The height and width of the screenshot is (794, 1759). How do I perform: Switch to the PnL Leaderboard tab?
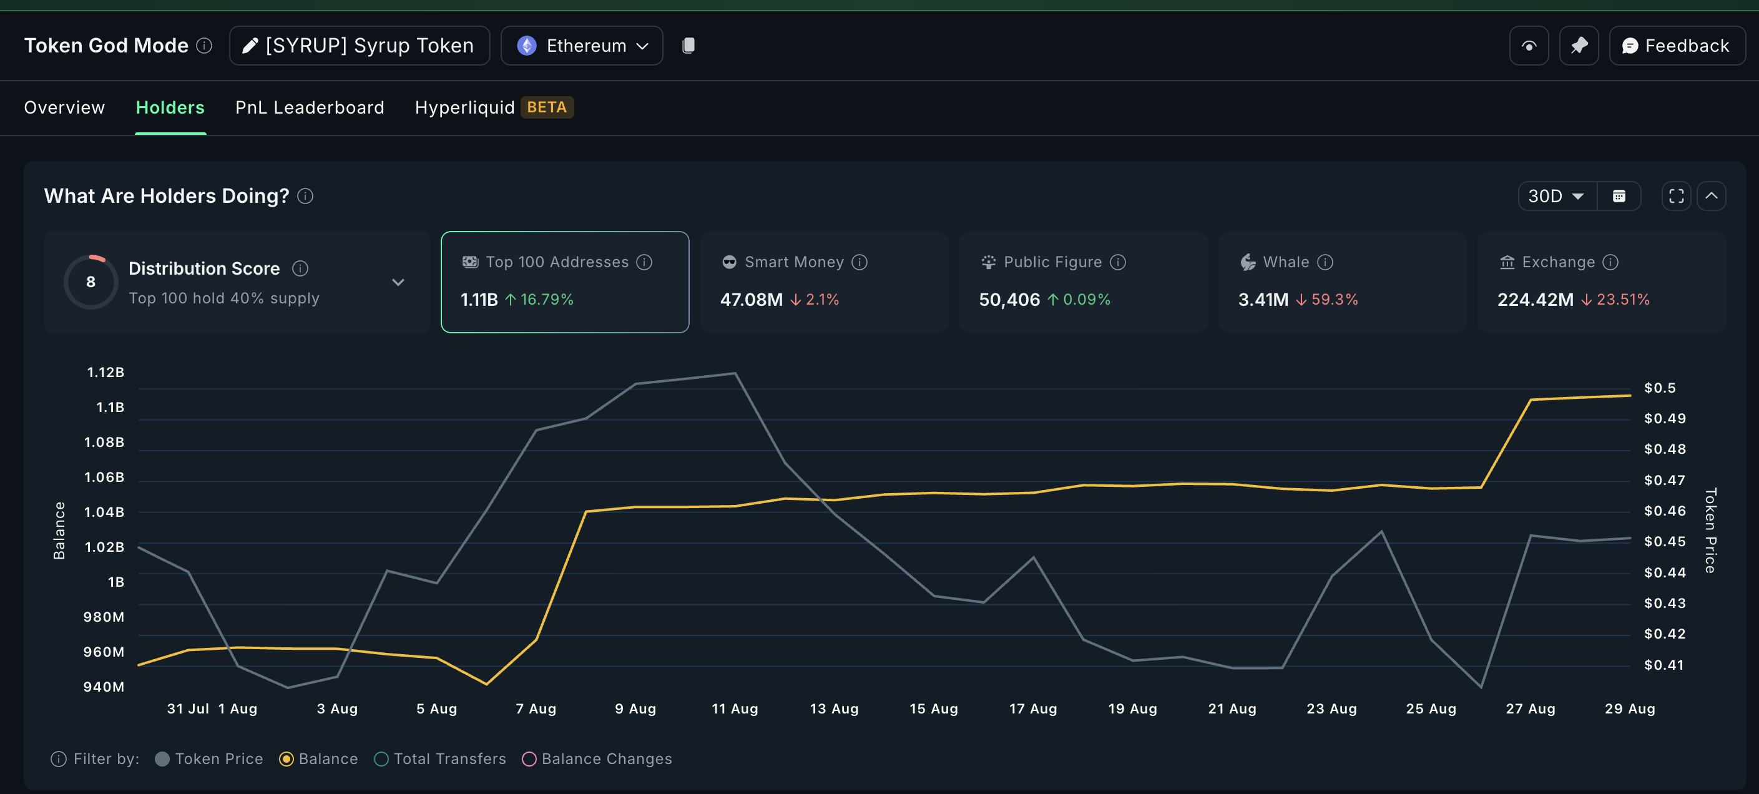tap(310, 107)
